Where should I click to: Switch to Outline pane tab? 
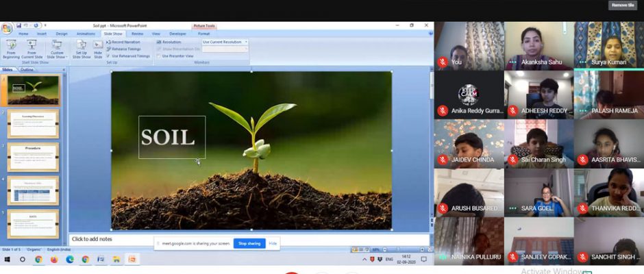tap(27, 69)
